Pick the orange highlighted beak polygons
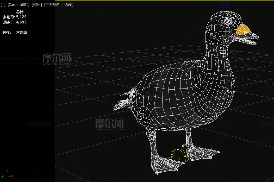This screenshot has width=274, height=182. [x=243, y=29]
